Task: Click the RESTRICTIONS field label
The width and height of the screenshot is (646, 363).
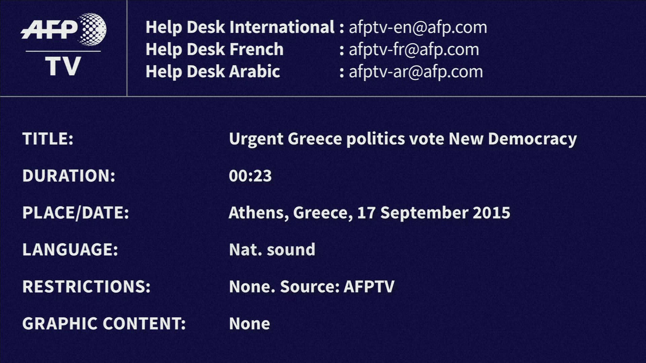Action: click(x=86, y=287)
